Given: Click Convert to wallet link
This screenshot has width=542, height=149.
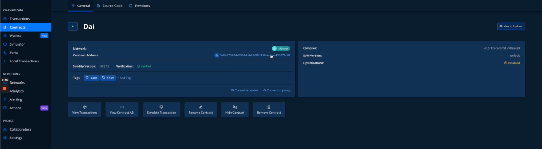Looking at the screenshot, I should point(244,90).
